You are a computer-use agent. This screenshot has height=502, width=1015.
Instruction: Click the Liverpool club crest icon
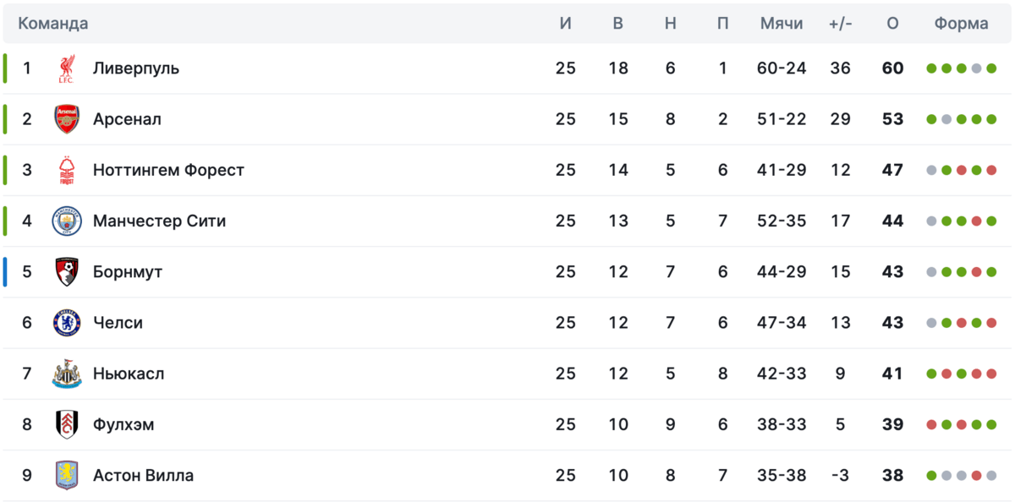point(66,68)
